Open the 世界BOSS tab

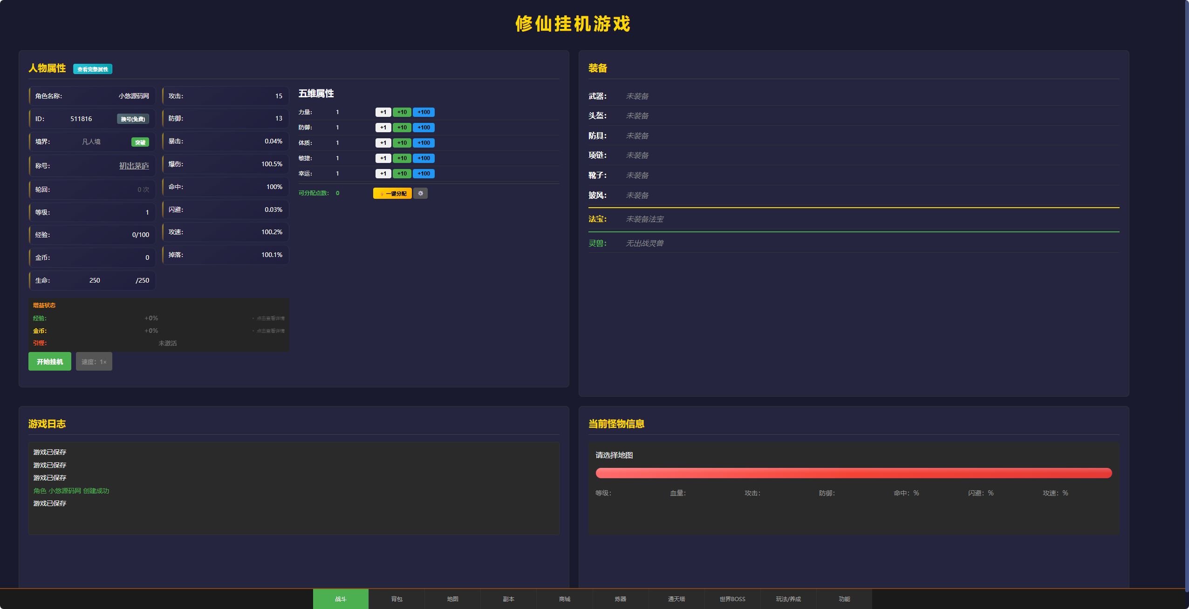tap(732, 599)
